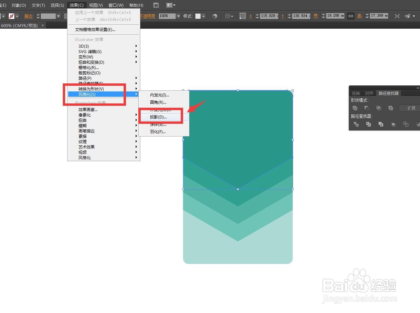This screenshot has width=420, height=313.
Task: Click the last control bar icon on the right
Action: [408, 16]
